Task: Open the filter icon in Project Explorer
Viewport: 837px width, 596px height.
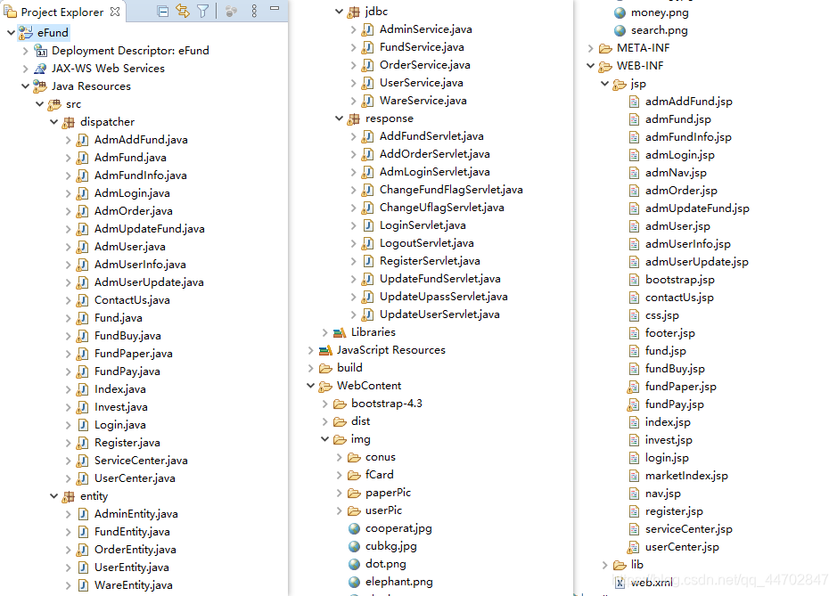Action: tap(203, 12)
